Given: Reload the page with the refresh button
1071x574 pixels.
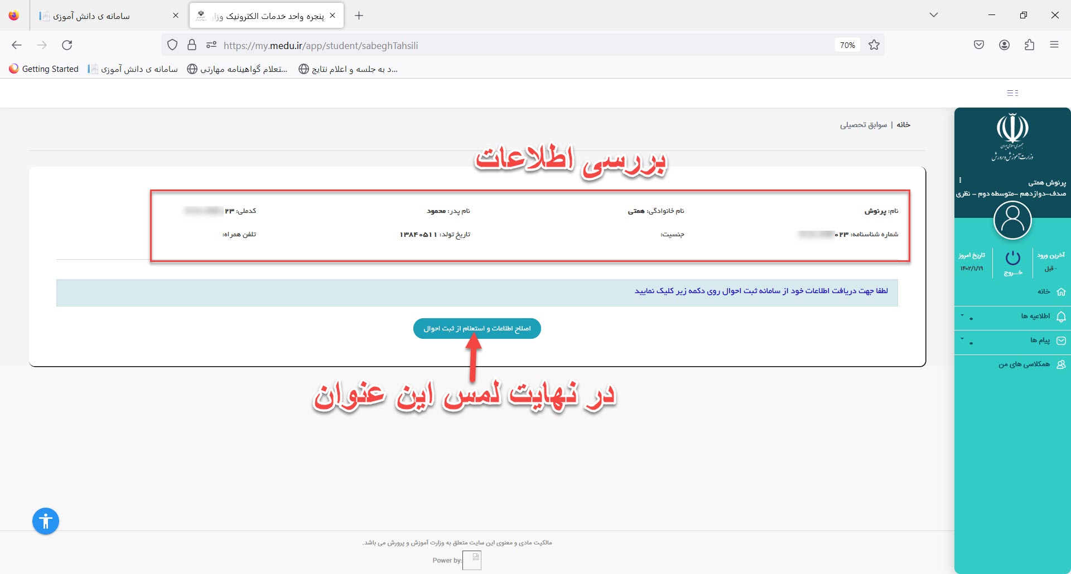Looking at the screenshot, I should pos(67,45).
